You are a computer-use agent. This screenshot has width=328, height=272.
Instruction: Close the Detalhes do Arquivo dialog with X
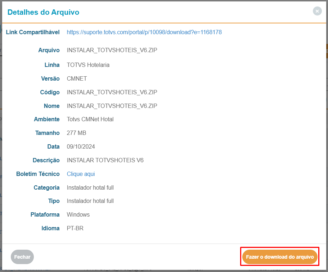point(317,11)
